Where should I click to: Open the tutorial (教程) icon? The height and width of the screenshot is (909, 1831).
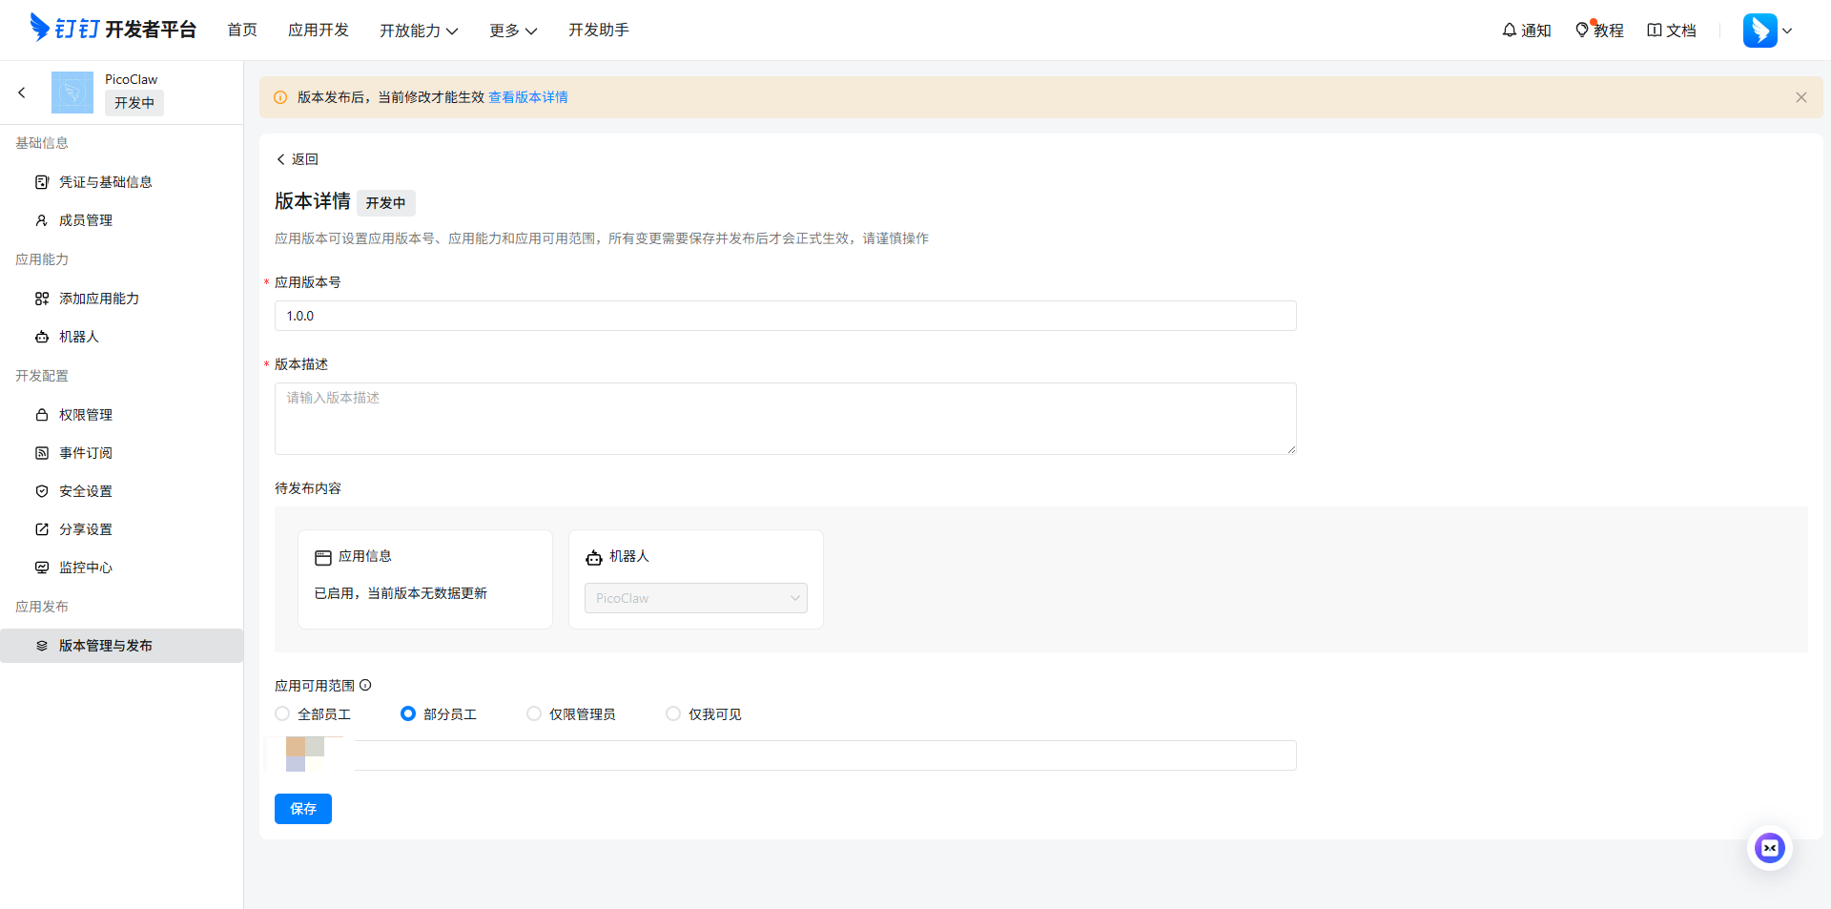pos(1582,31)
